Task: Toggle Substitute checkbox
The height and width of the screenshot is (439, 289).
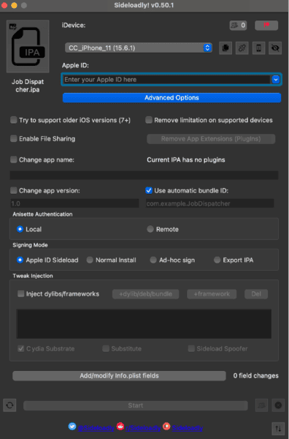Action: tap(106, 348)
